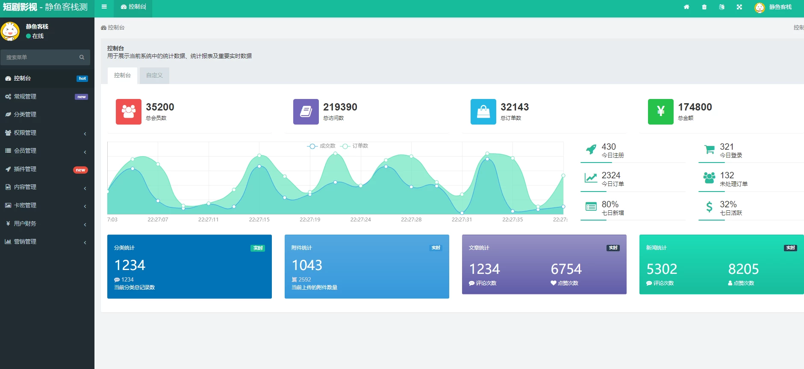Open the 静鱼客栈 user menu at top right

pos(774,7)
